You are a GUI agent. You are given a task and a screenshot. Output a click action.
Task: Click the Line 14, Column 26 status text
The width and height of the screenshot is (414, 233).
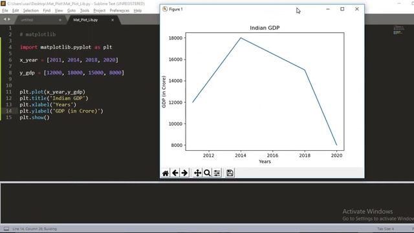tap(34, 228)
